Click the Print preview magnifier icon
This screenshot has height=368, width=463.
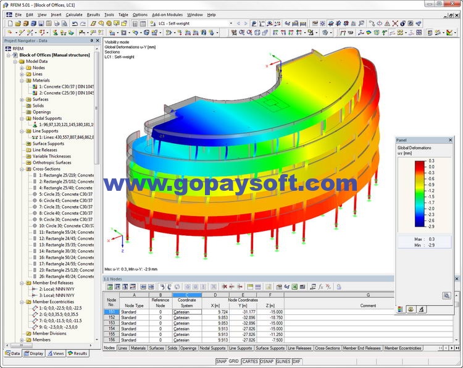(64, 23)
